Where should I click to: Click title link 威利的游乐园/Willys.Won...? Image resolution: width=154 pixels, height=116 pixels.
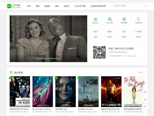pyautogui.click(x=111, y=109)
